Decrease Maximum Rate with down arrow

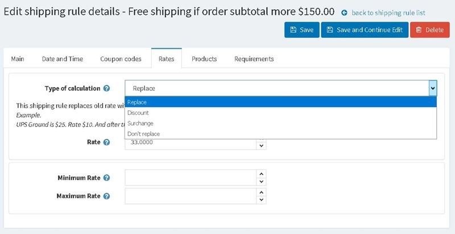[261, 200]
